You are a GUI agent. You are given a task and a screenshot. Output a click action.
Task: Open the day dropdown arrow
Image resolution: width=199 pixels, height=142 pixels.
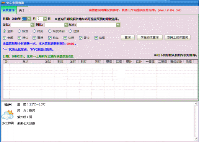45,19
